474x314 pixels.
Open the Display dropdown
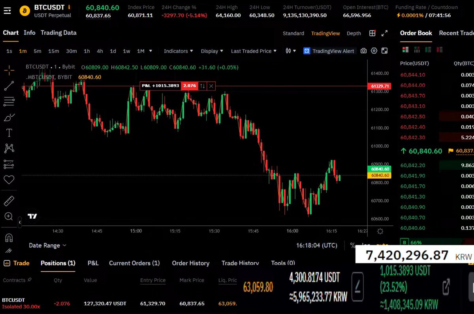(x=212, y=51)
